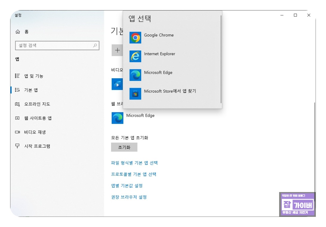Go to 홈 settings page
This screenshot has height=227, width=326.
point(26,32)
